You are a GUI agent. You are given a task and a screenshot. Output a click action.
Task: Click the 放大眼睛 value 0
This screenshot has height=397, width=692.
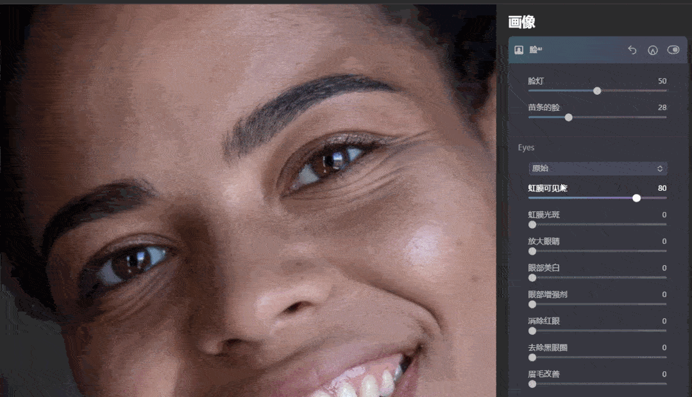[664, 241]
